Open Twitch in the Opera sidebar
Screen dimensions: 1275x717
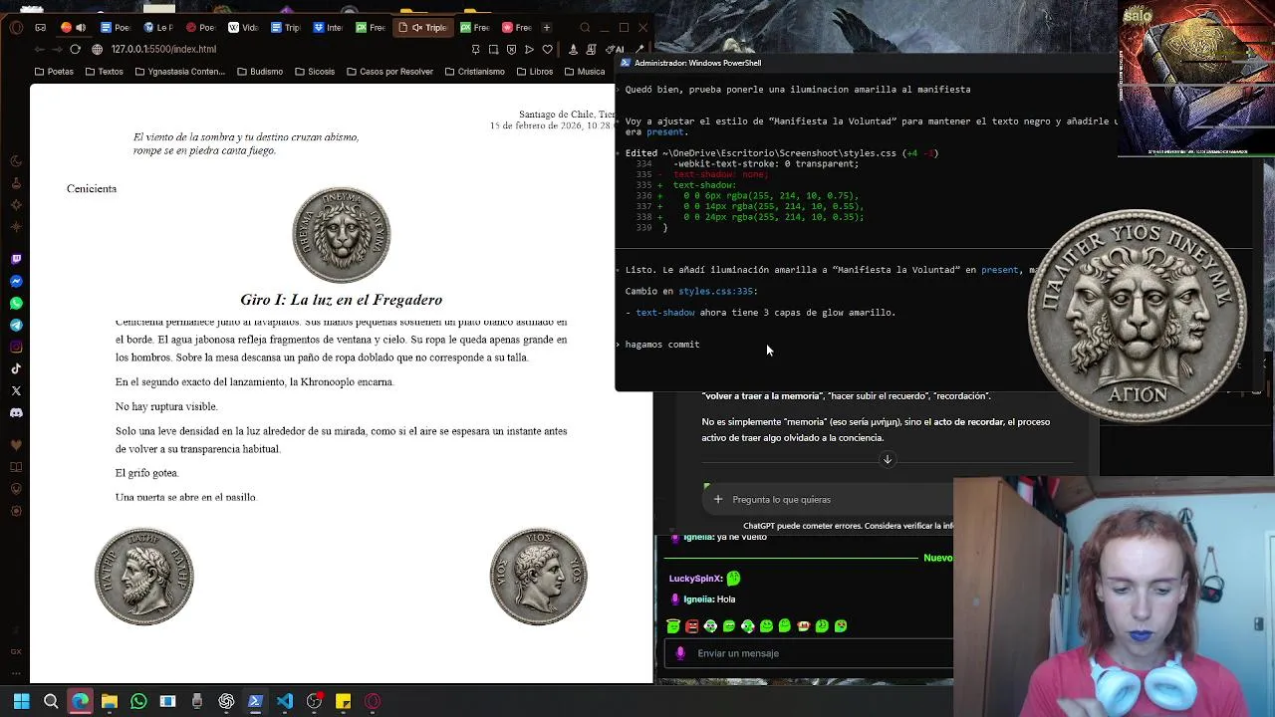16,259
